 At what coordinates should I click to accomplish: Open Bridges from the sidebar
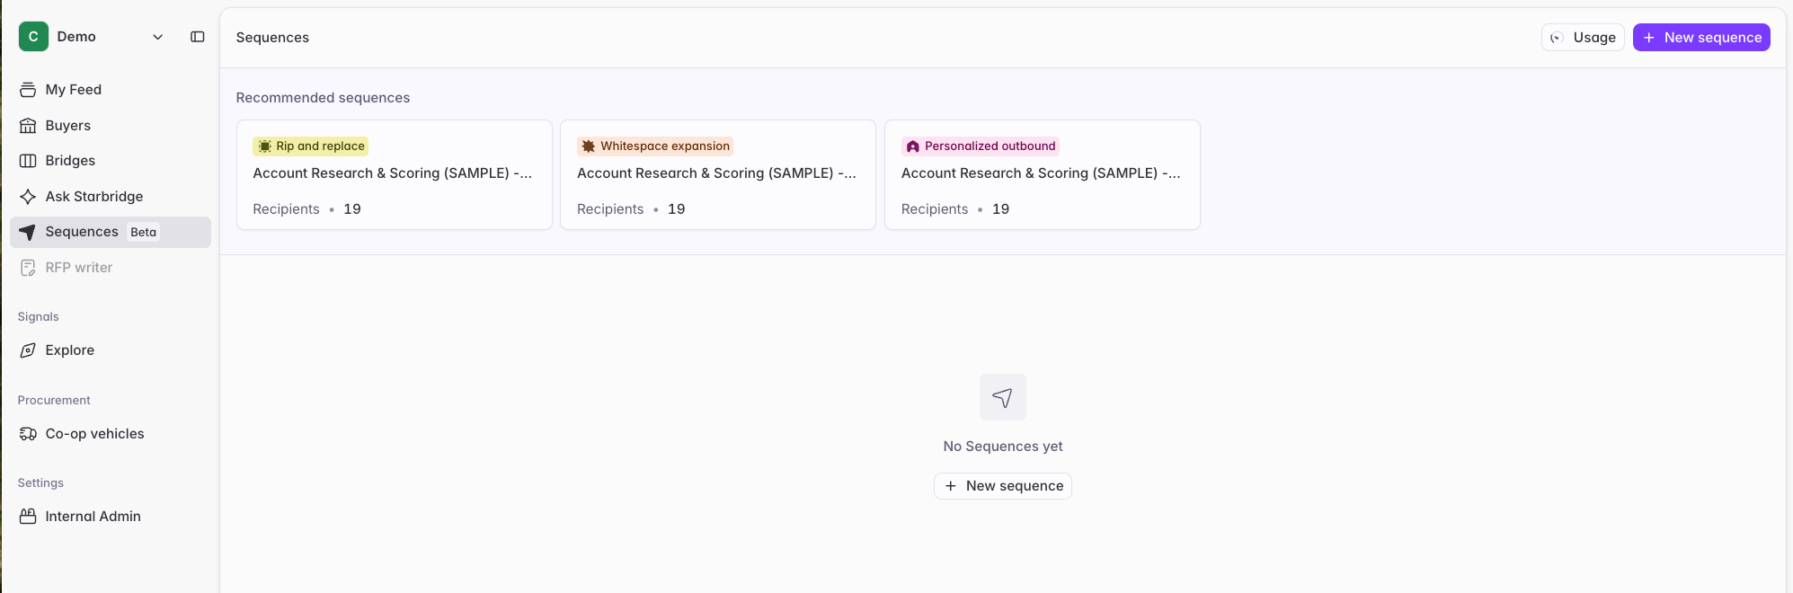pos(111,161)
